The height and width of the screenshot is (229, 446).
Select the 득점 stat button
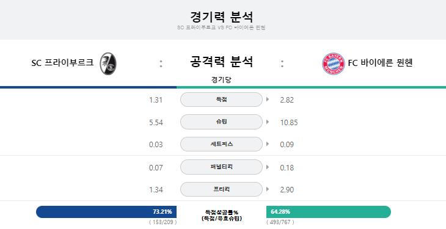221,100
